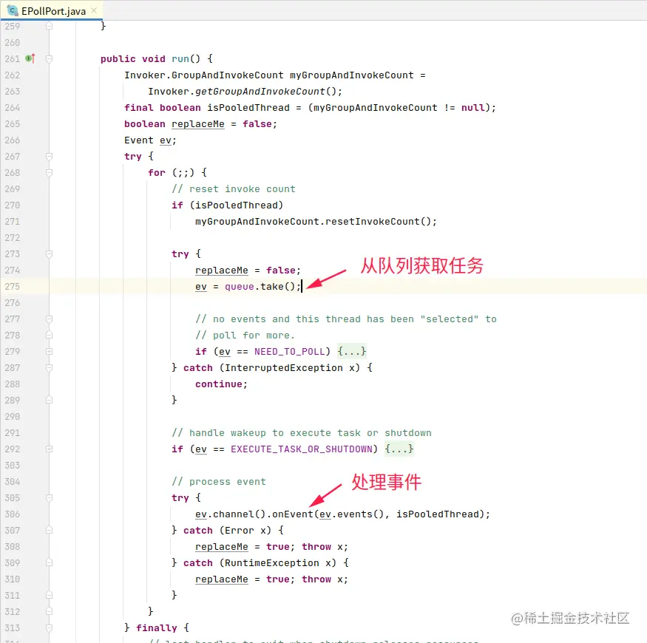Viewport: 647px width, 643px height.
Task: Click 'RuntimeException' on line 309
Action: (x=272, y=563)
